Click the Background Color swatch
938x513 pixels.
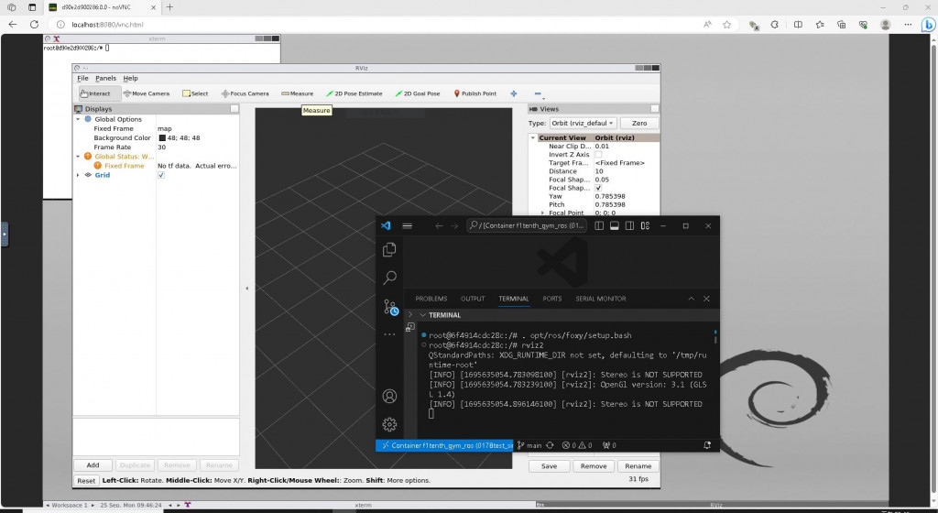click(x=161, y=138)
